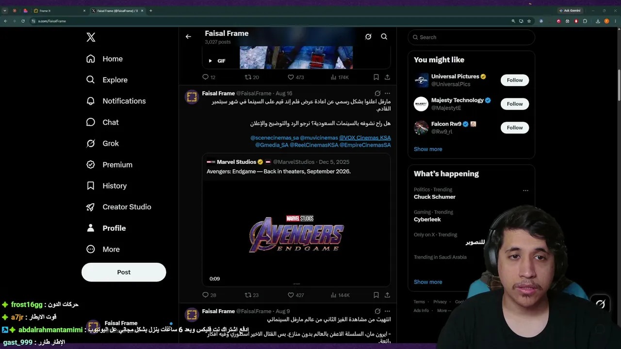Open the Chuck Schumer trend
Screen dimensions: 621x349
[x=435, y=197]
